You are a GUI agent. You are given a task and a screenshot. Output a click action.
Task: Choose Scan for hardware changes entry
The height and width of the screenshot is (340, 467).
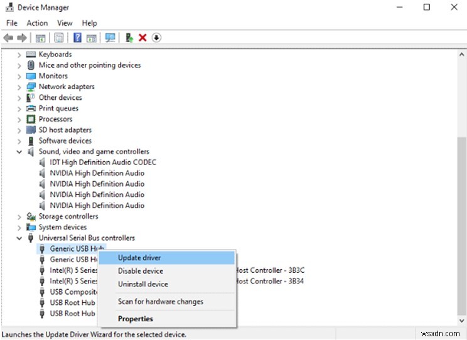tap(167, 302)
